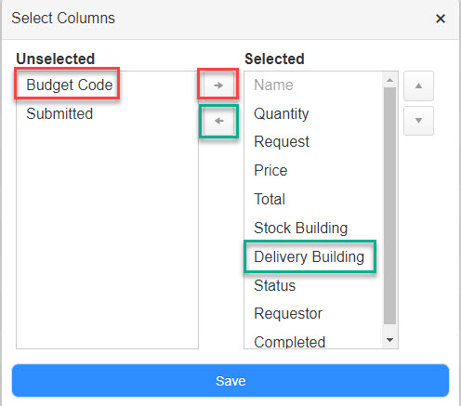The image size is (461, 406).
Task: Select Status in the Selected list
Action: [275, 285]
